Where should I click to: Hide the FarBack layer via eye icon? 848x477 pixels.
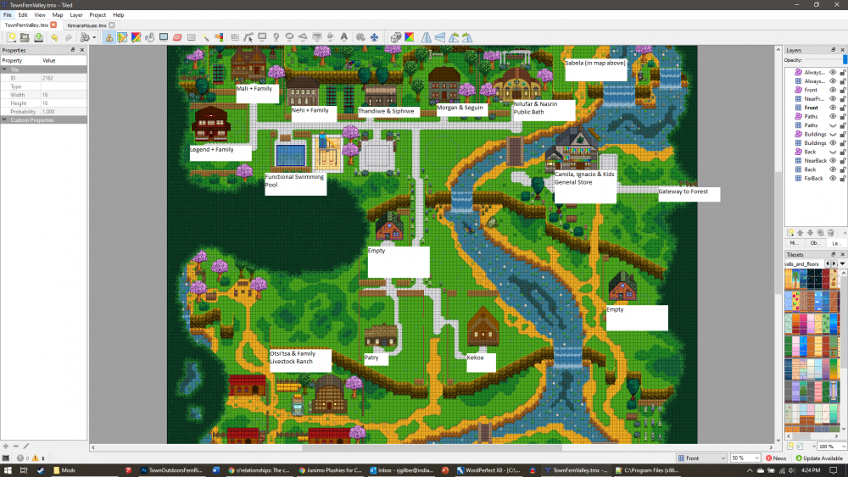833,178
